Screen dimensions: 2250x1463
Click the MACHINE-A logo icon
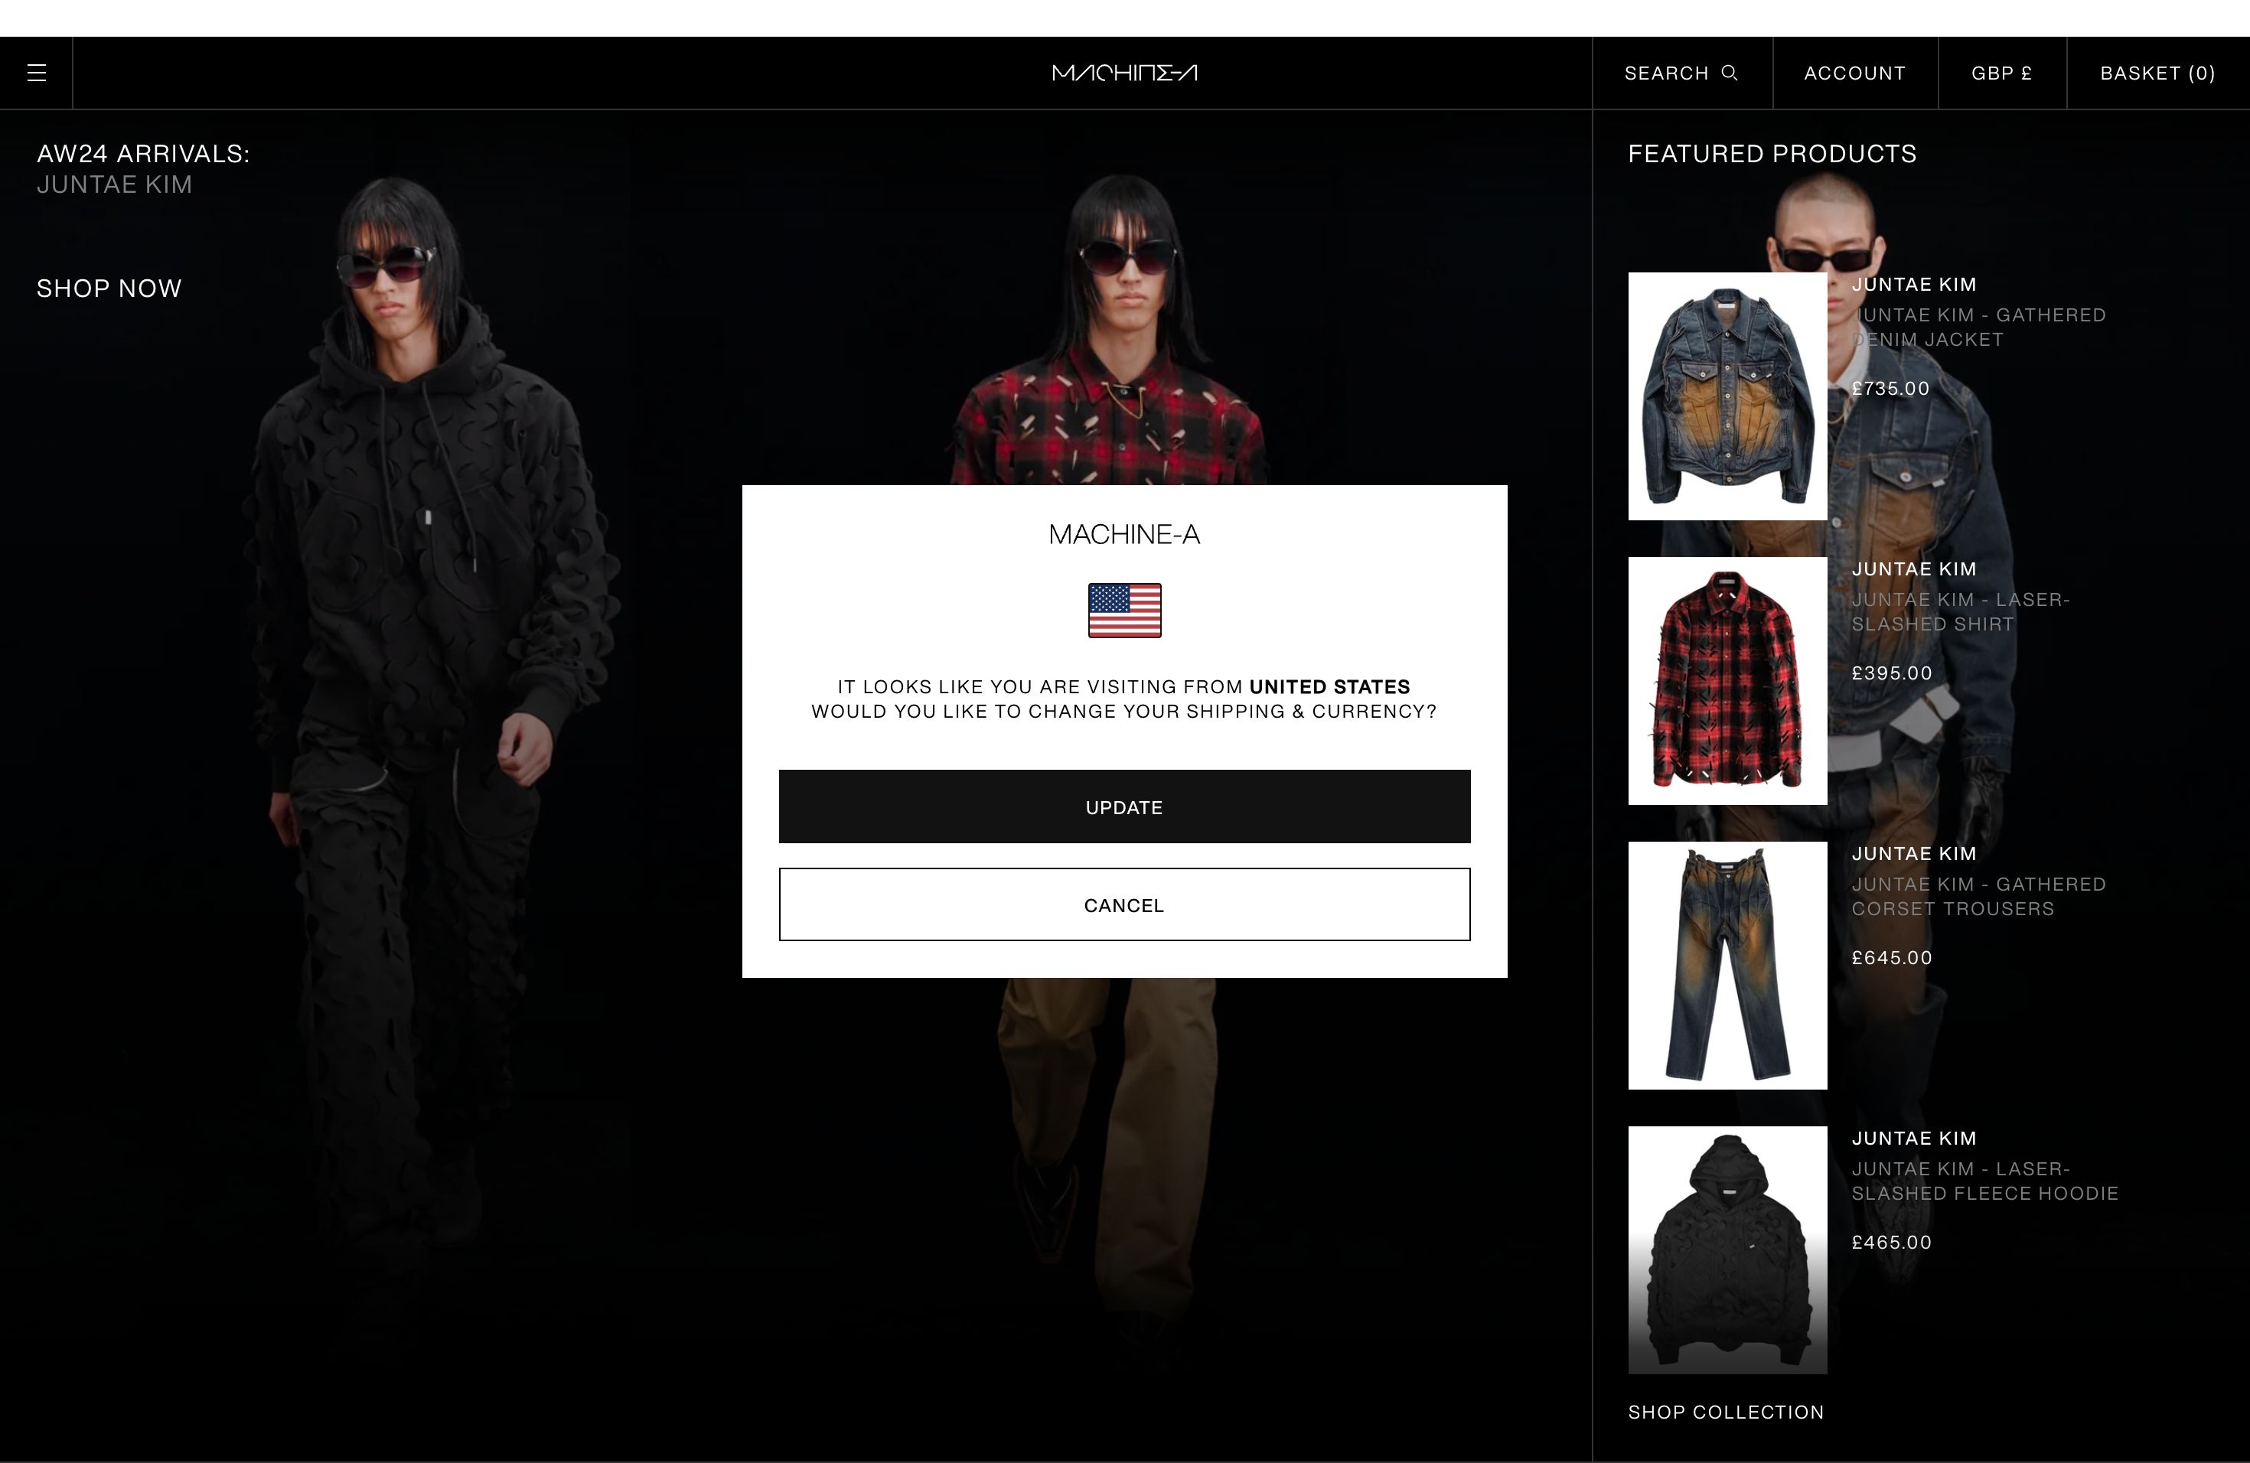[1123, 72]
